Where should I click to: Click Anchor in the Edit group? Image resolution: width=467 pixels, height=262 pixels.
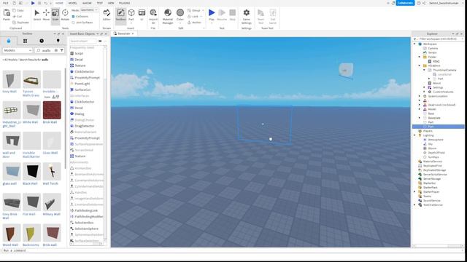click(195, 23)
